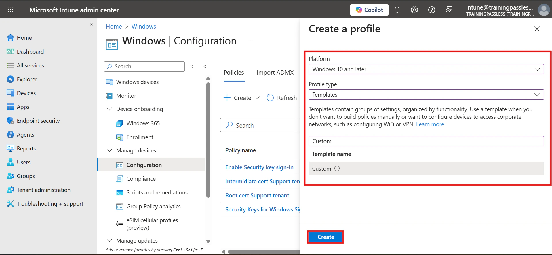Collapse the Windows menu pane chevrons

coord(205,67)
